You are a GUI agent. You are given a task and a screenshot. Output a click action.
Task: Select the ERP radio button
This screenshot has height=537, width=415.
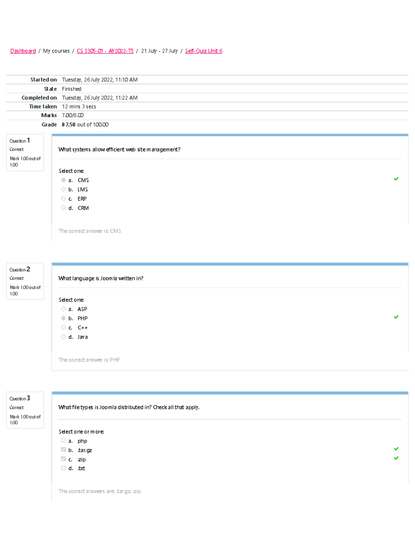click(x=63, y=198)
